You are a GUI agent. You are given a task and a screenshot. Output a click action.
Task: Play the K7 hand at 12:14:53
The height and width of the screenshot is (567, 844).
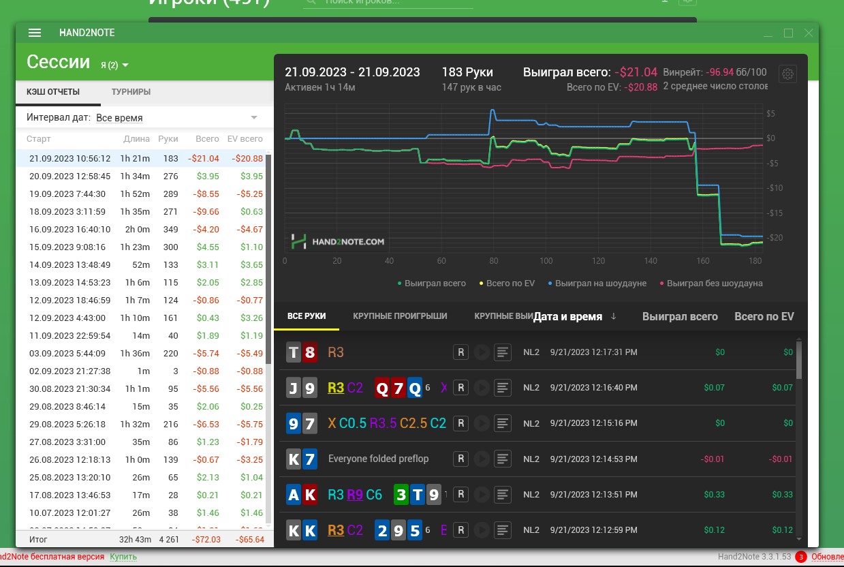point(481,459)
